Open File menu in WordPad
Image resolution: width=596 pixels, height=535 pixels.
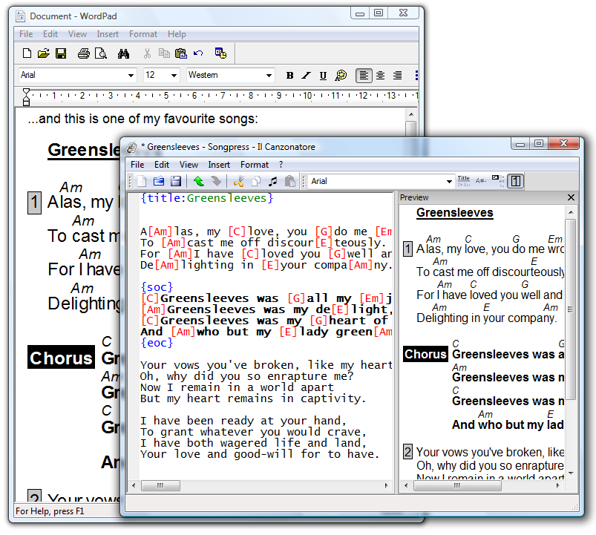[x=26, y=34]
